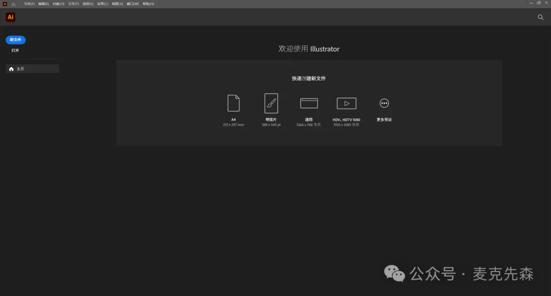Open 更多预设 more presets icon
Viewport: 551px width, 296px height.
click(x=384, y=103)
